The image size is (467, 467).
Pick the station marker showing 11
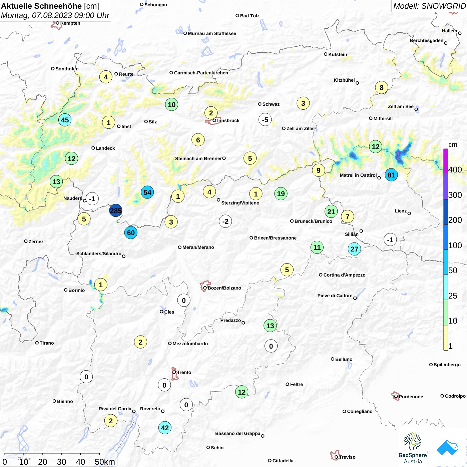pyautogui.click(x=317, y=247)
